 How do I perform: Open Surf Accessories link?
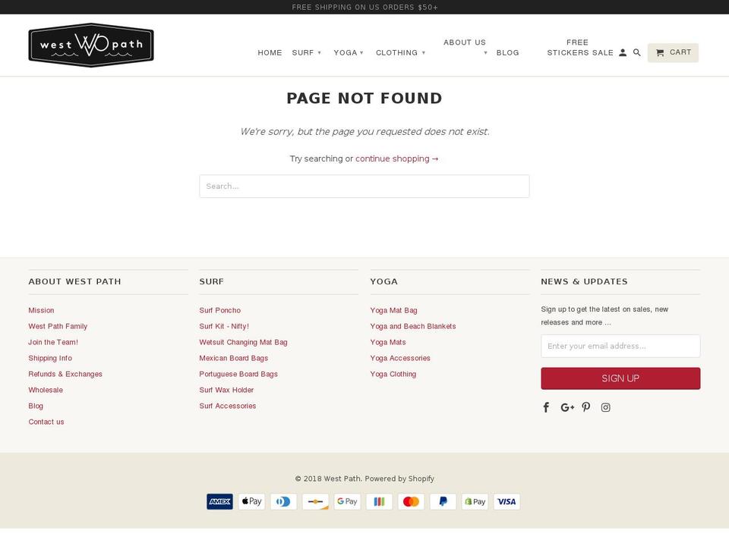pyautogui.click(x=227, y=406)
